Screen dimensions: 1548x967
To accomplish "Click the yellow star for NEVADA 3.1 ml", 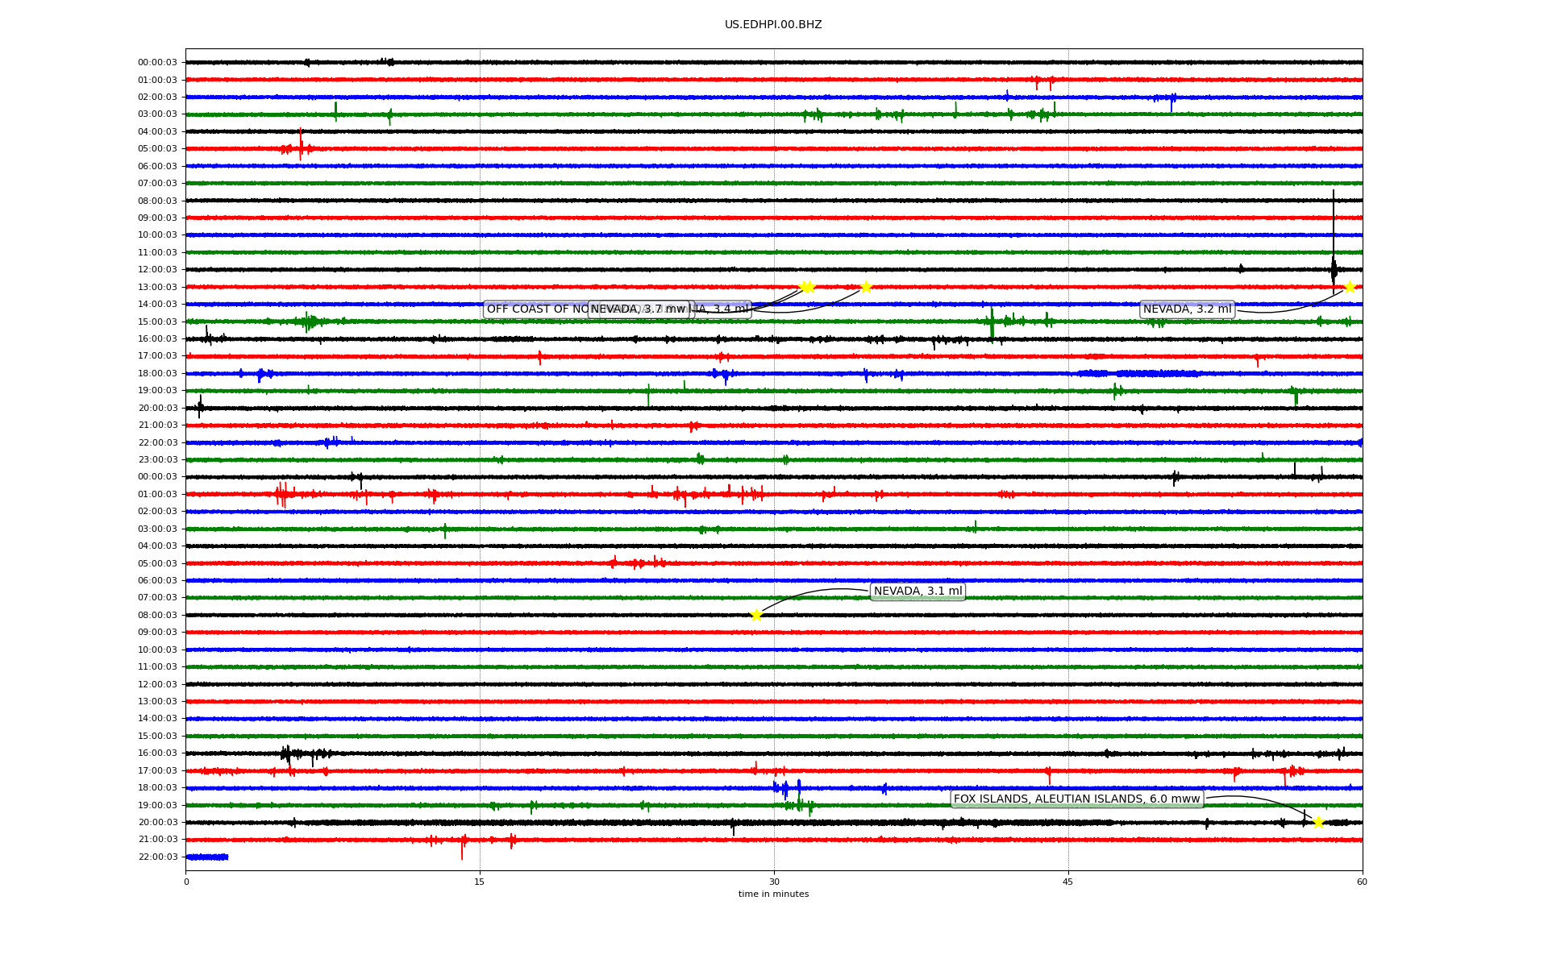I will (756, 615).
